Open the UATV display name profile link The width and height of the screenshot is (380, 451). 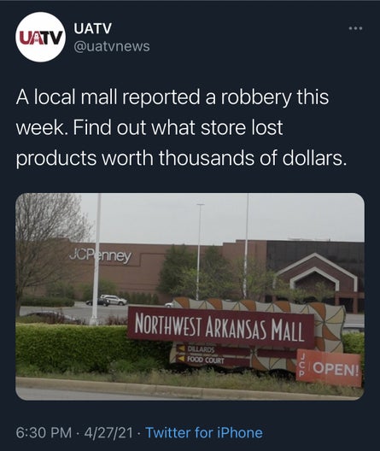coord(92,28)
